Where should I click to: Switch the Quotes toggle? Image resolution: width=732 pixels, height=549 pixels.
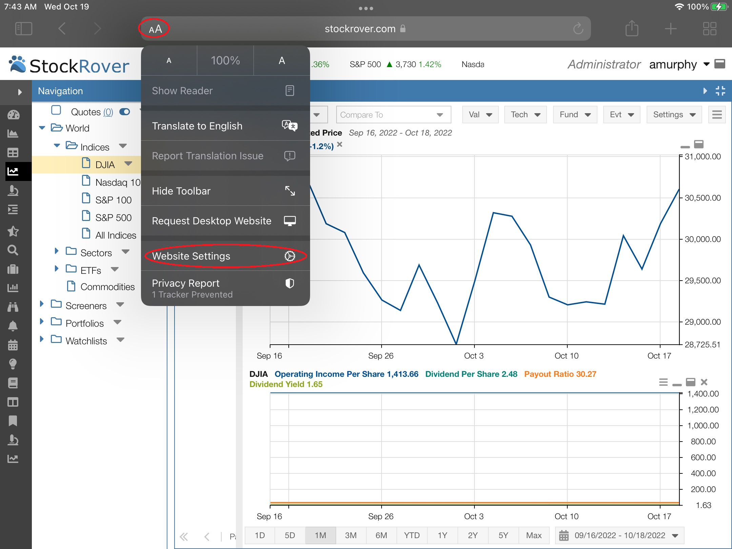125,112
